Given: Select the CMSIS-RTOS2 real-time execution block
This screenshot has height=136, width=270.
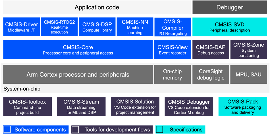Looking at the screenshot, I should 59,27.
